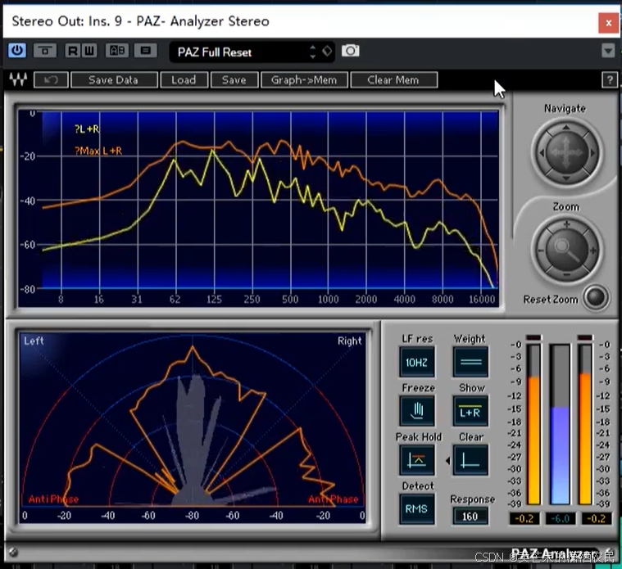This screenshot has width=622, height=569.
Task: Click the Detect RMS mode button
Action: tap(416, 508)
